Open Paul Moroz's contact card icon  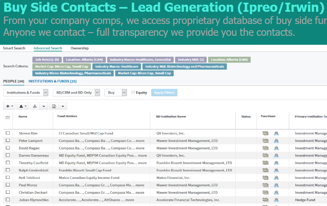265,185
